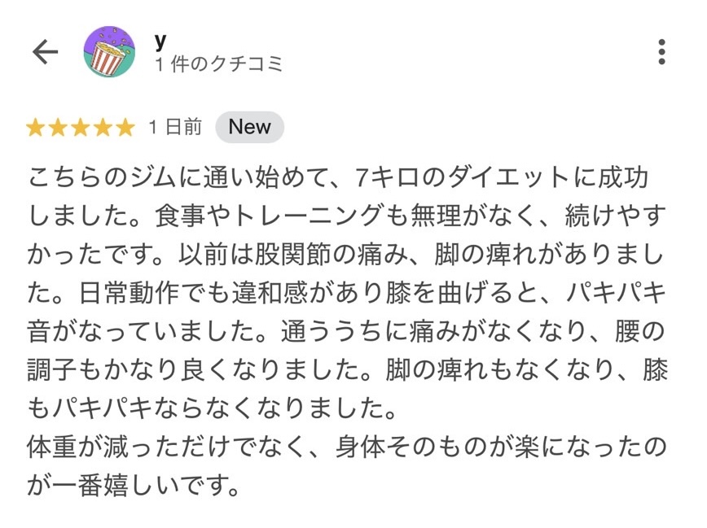Click the fifth rating star

tap(124, 128)
